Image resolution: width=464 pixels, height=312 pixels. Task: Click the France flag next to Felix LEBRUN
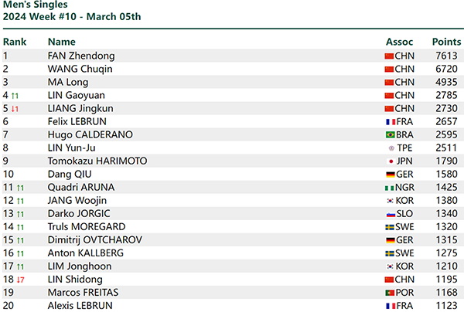click(391, 122)
